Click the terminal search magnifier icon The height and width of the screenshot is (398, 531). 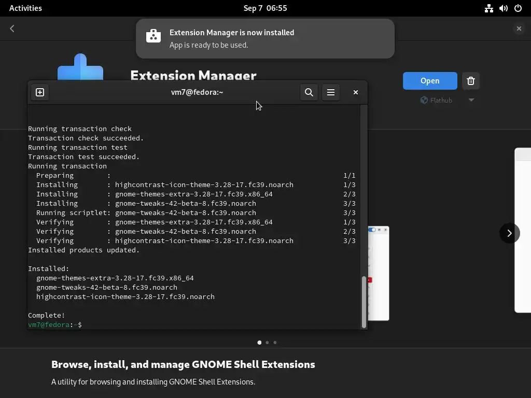(x=309, y=92)
